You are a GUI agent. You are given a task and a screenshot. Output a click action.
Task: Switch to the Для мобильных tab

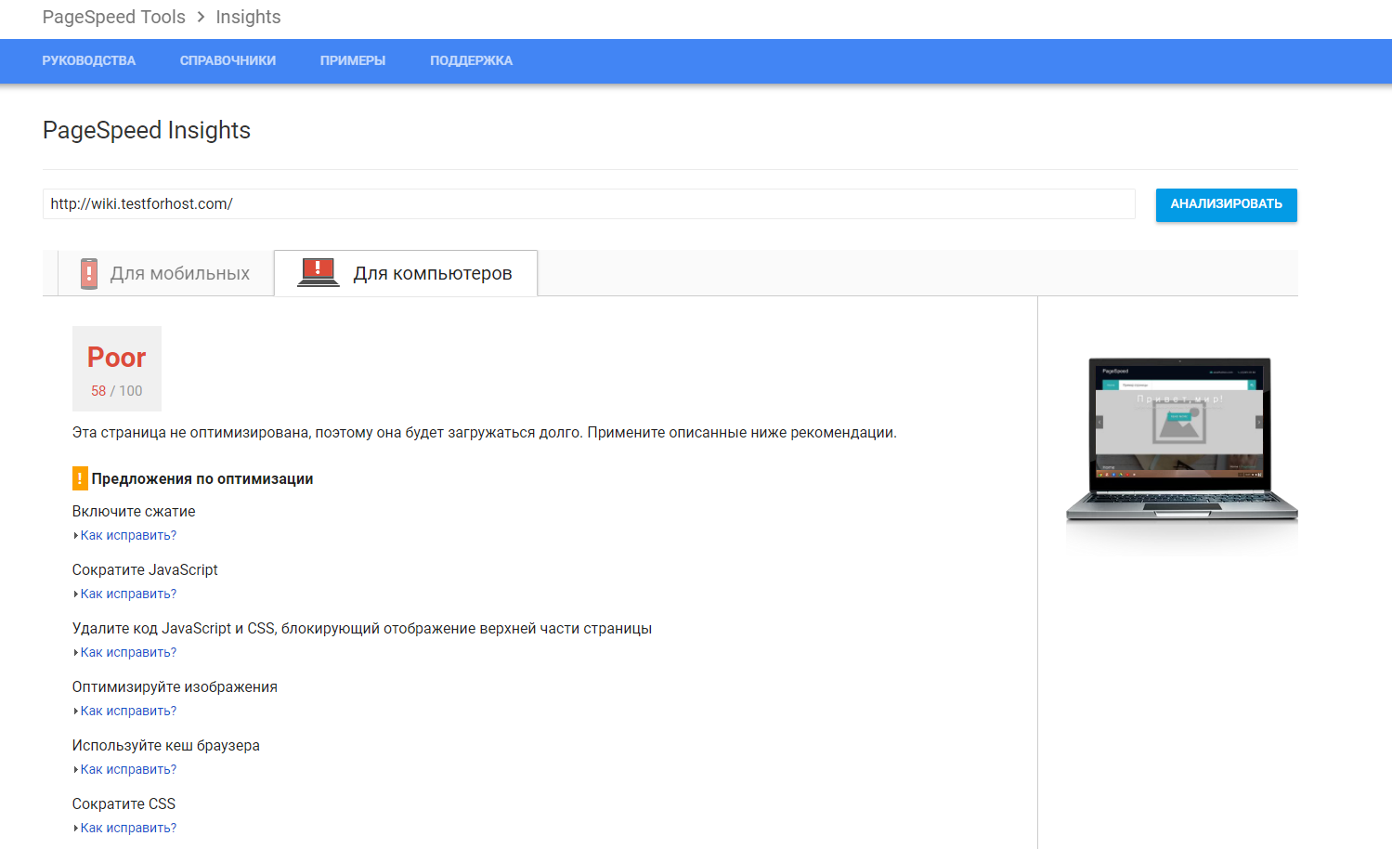tap(165, 273)
